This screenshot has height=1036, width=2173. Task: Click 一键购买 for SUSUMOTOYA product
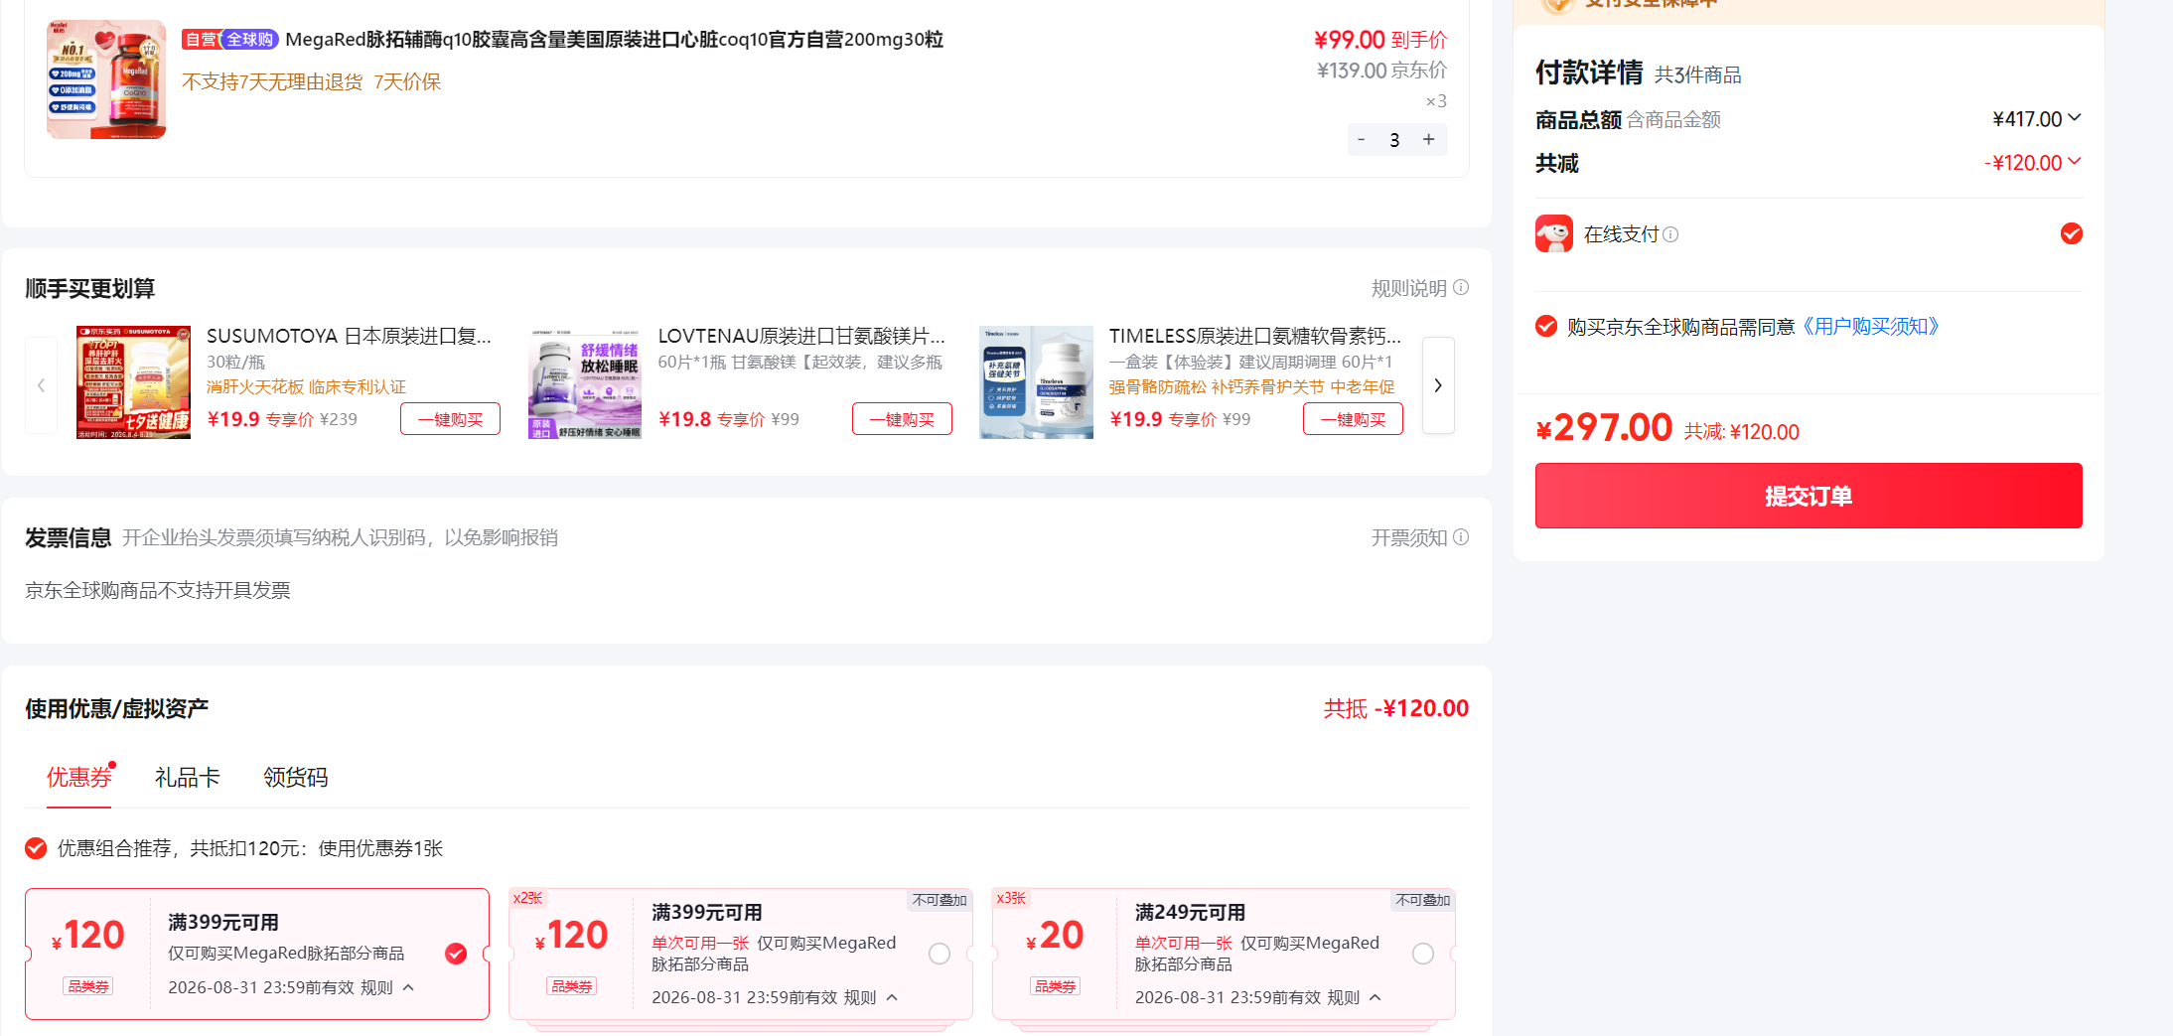tap(450, 419)
